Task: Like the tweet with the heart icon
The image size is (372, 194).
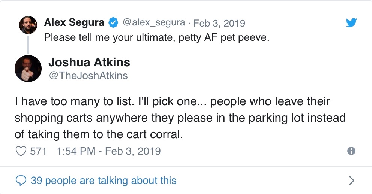Action: (21, 151)
